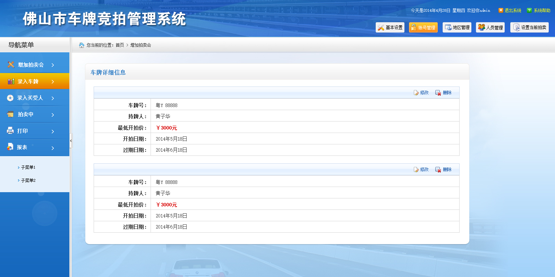Viewport: 555px width, 277px height.
Task: Open 子菜单1 submenu item
Action: (28, 167)
